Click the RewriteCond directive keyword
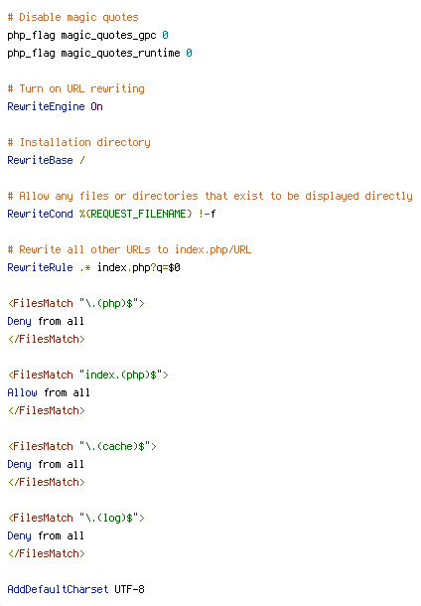 40,214
